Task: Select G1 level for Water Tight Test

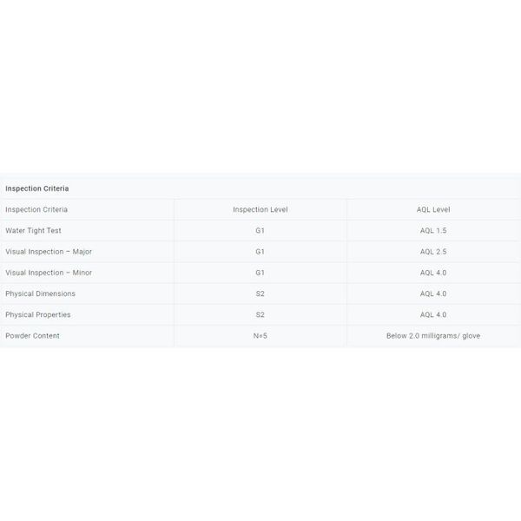Action: pos(260,230)
